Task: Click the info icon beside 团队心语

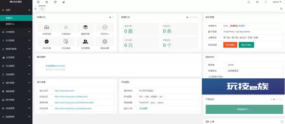Action: [282, 122]
